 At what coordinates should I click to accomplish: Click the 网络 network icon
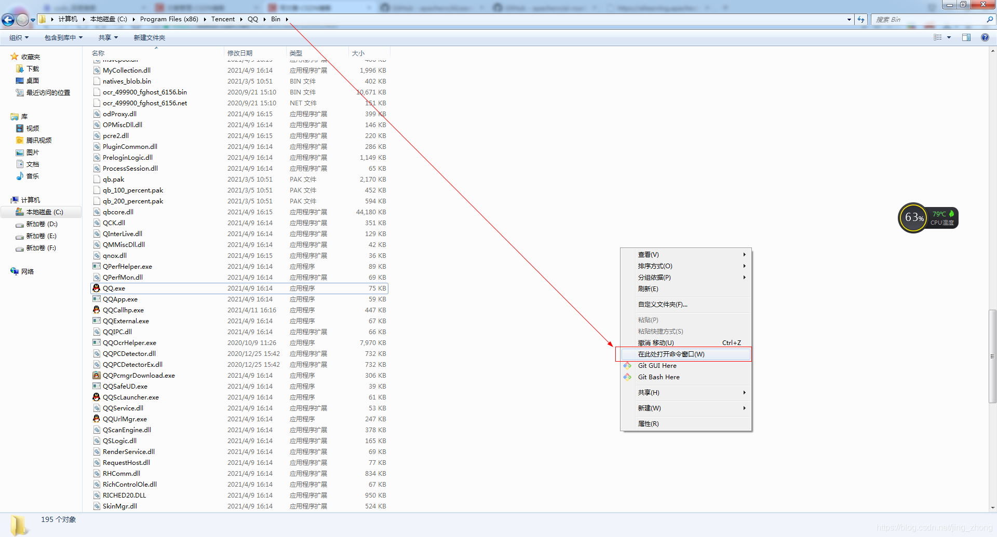15,271
